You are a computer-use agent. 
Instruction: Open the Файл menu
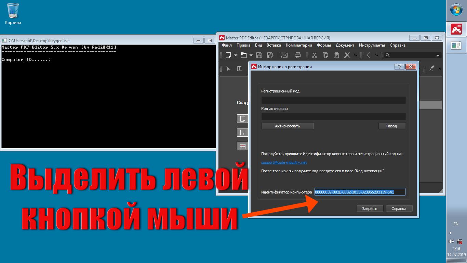click(227, 45)
